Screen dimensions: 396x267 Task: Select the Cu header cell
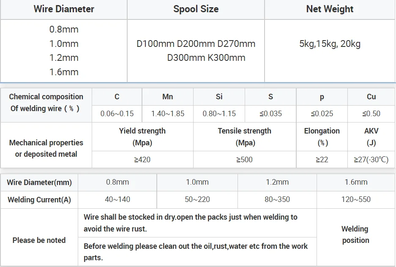pos(371,97)
